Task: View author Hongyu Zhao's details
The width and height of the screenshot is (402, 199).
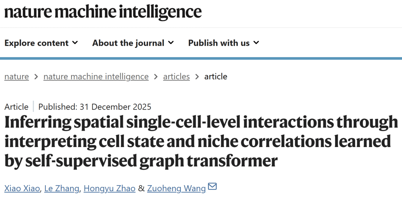Action: point(109,189)
